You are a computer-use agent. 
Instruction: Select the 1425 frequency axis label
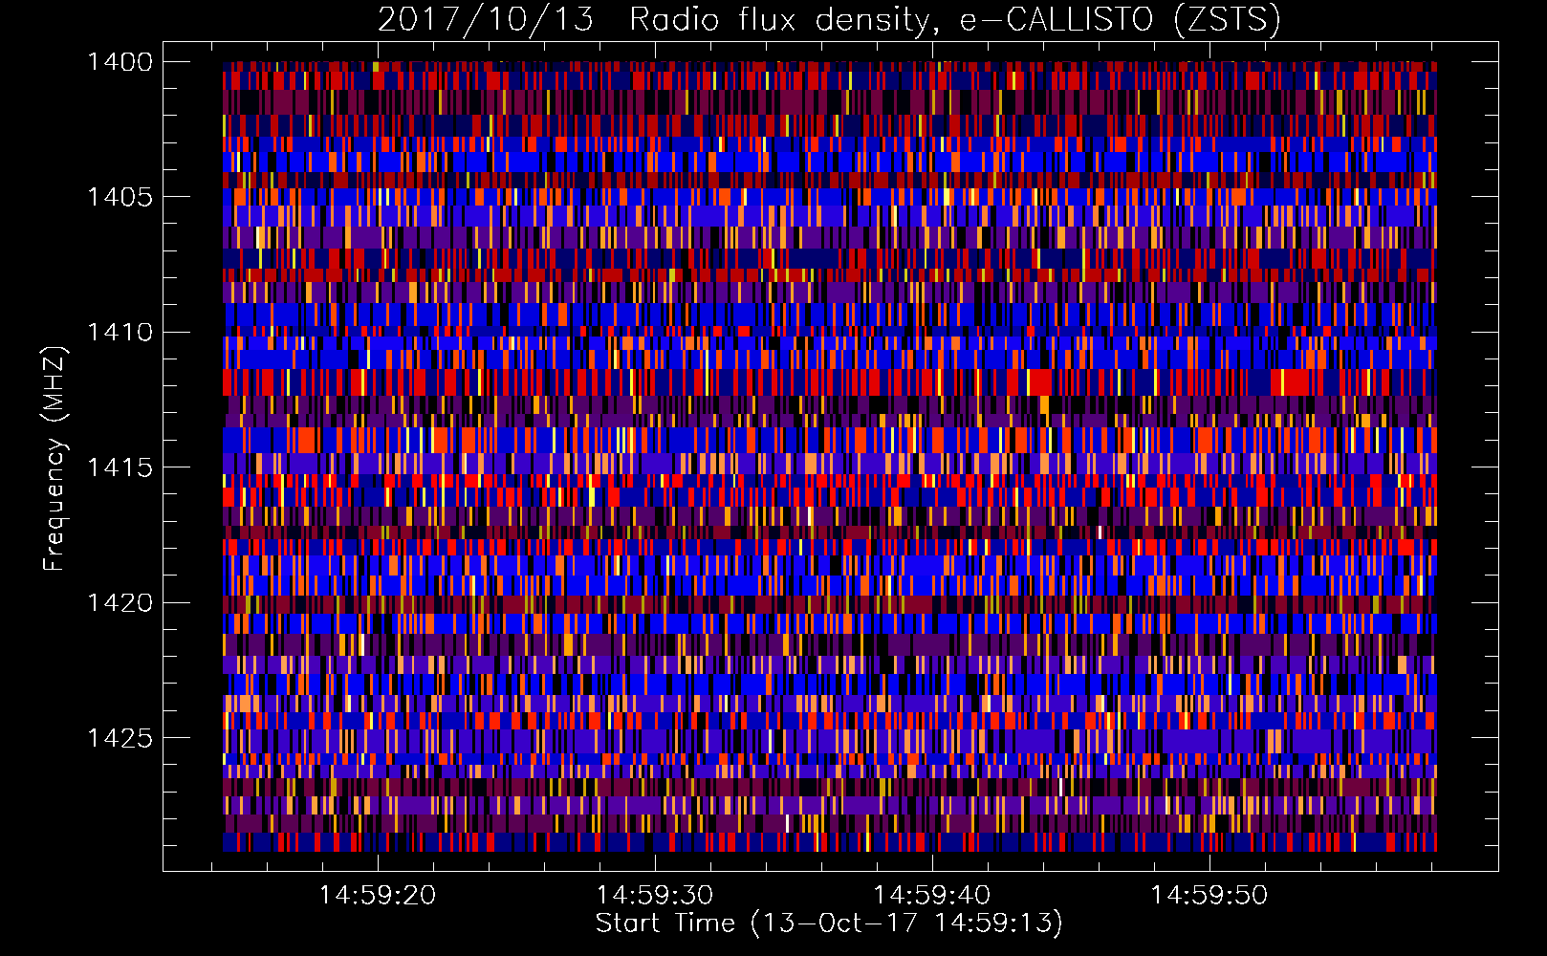coord(120,738)
